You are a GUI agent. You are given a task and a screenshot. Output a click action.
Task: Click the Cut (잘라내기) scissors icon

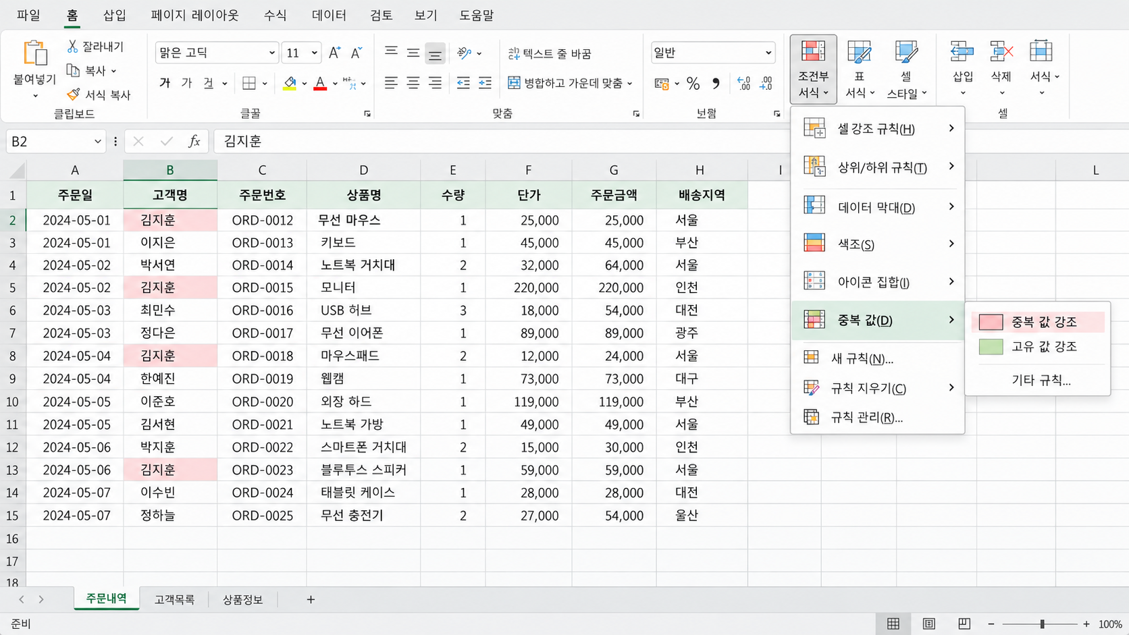[72, 46]
